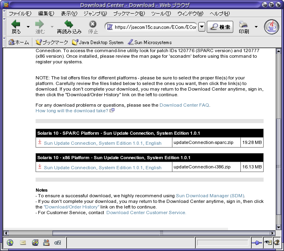The image size is (284, 251).
Task: Click the Navigator globe icon in status bar
Action: coord(10,243)
